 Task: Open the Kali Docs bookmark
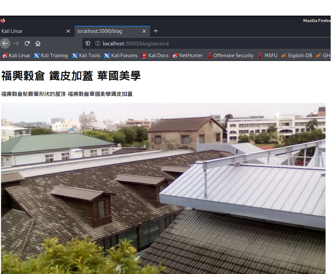pyautogui.click(x=155, y=55)
